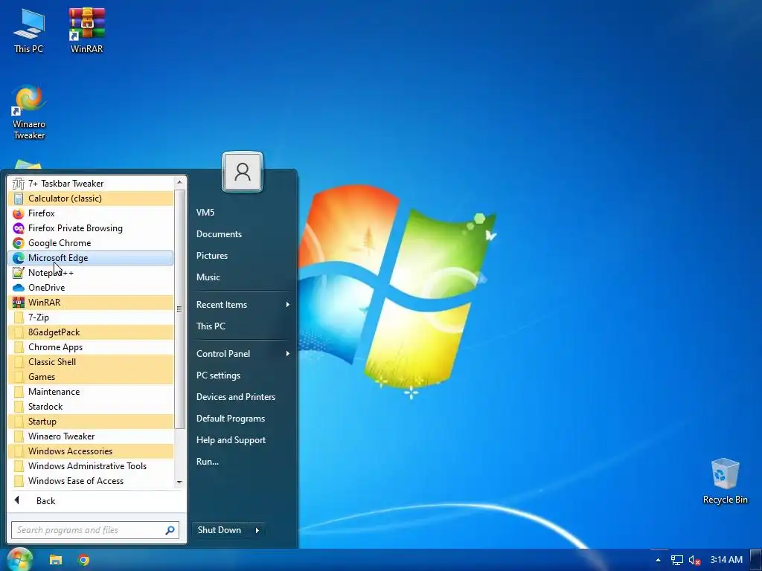Expand Windows Administrative Tools folder
Image resolution: width=762 pixels, height=571 pixels.
(x=91, y=466)
